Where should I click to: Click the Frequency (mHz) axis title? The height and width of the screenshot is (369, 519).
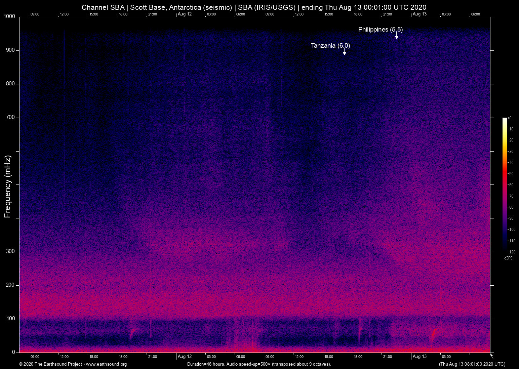tap(8, 187)
